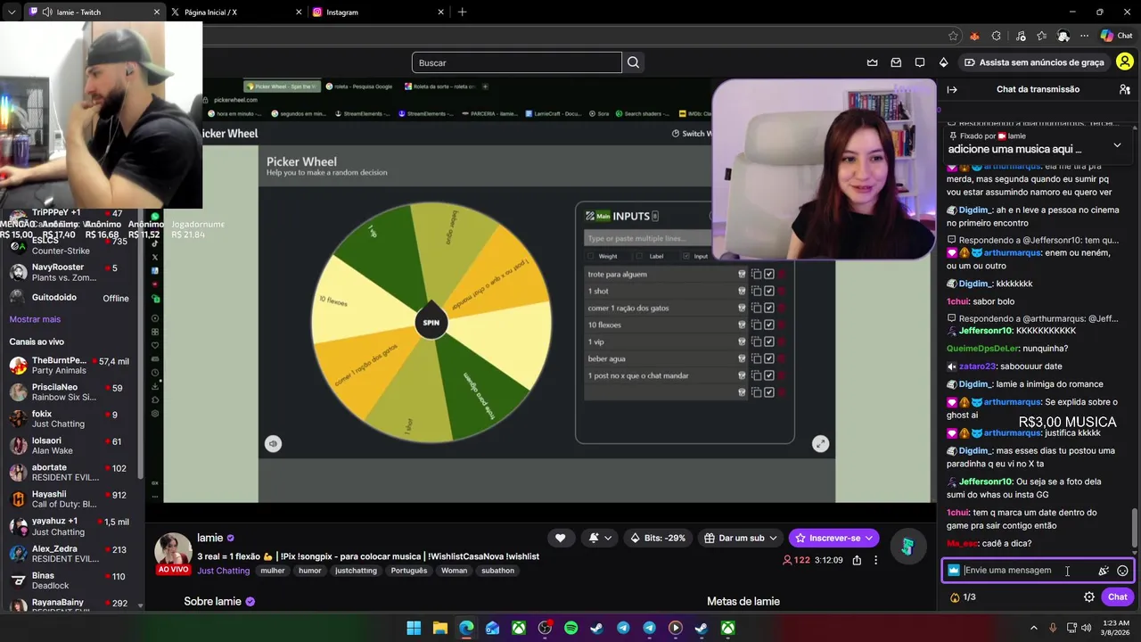
Task: Open browser extensions puzzle icon
Action: (996, 36)
